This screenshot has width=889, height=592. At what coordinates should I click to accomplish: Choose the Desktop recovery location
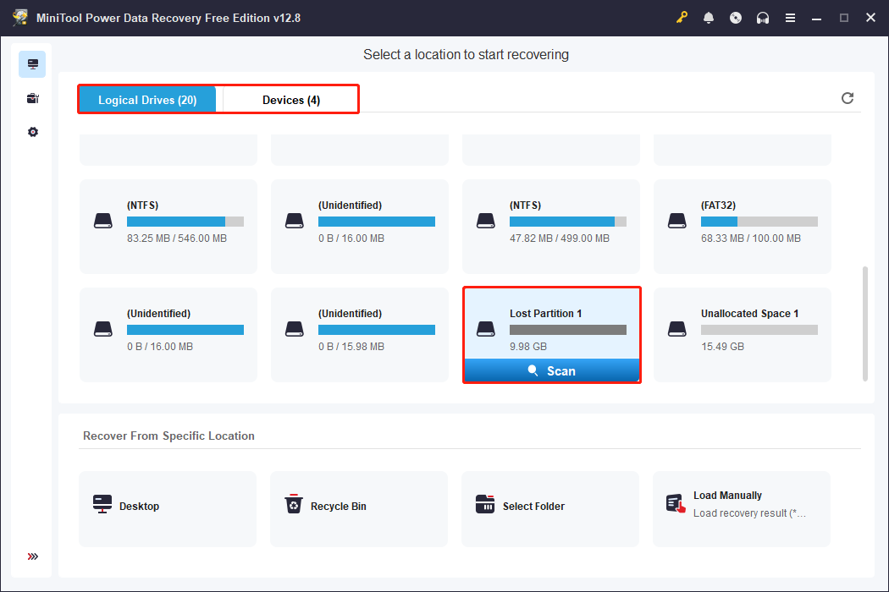[167, 508]
